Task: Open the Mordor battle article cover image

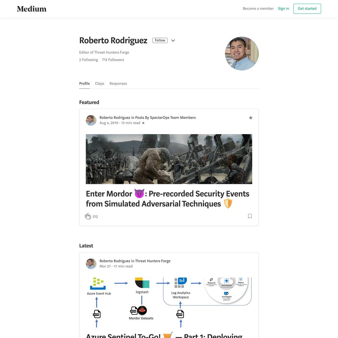Action: 169,159
